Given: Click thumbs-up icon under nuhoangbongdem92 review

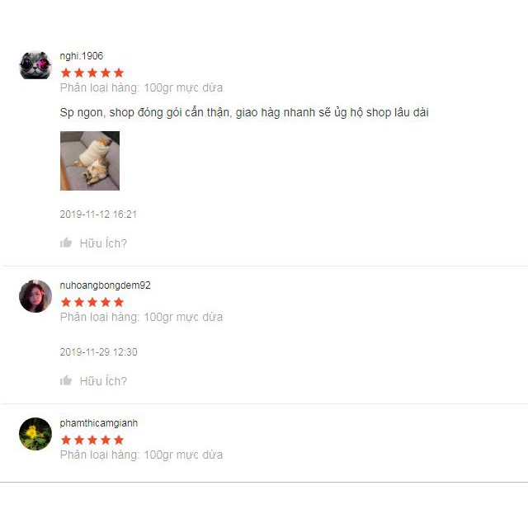Looking at the screenshot, I should point(66,380).
